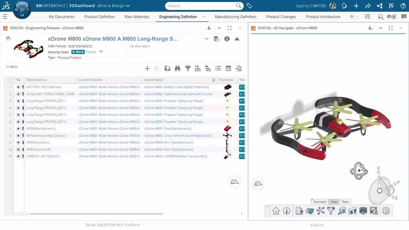
Task: Open the notifications icon beside the user avatar
Action: tap(345, 6)
